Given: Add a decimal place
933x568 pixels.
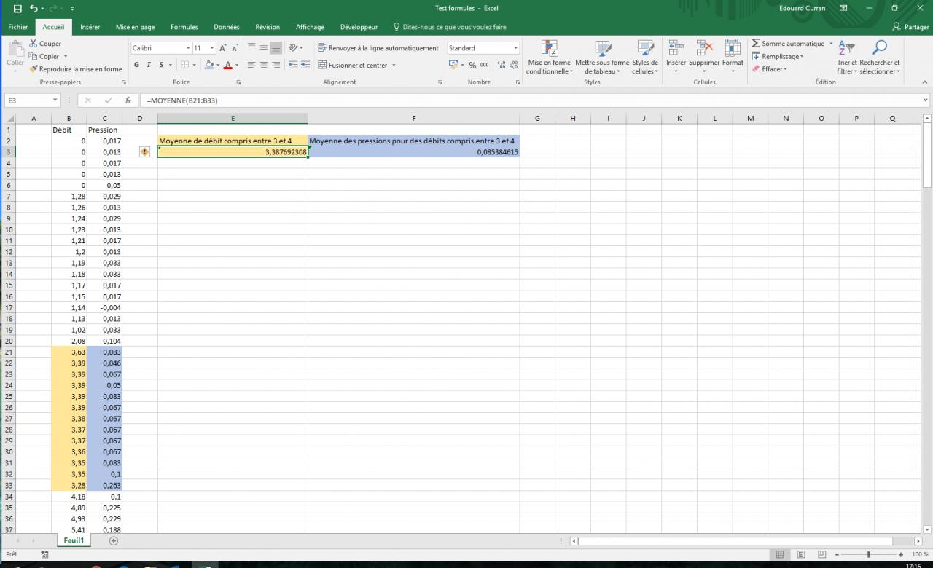Looking at the screenshot, I should [501, 65].
